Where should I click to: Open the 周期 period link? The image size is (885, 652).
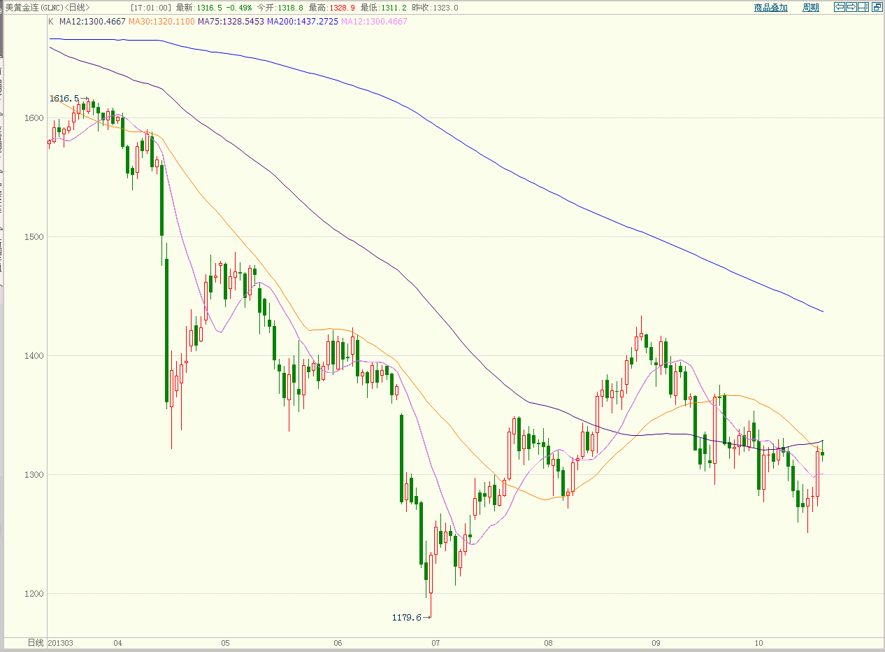click(811, 8)
